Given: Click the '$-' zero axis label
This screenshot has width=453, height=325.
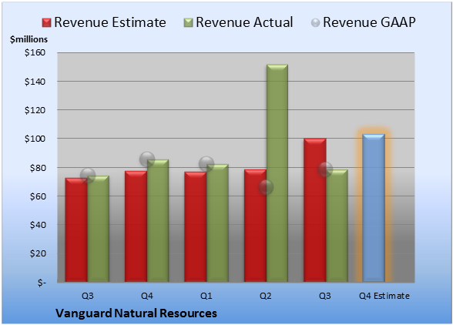Looking at the screenshot, I should pos(42,283).
